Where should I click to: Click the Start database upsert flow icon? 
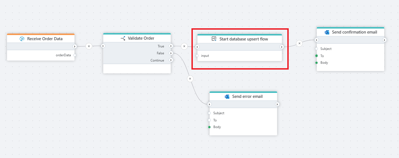[214, 39]
